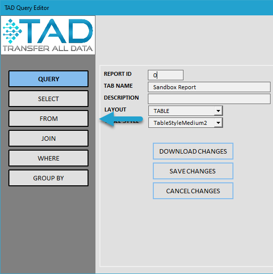Switch to the GROUP BY section

click(x=48, y=178)
